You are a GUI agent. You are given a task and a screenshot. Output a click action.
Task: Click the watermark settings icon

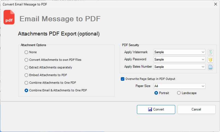point(210,52)
